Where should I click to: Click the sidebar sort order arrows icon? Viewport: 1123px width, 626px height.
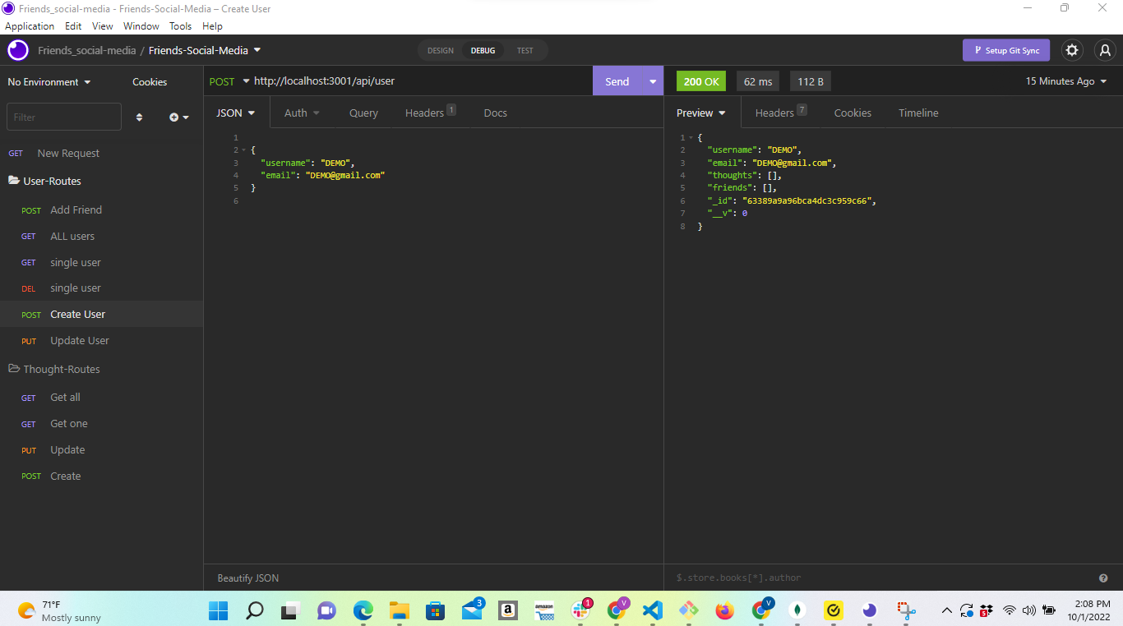coord(139,117)
